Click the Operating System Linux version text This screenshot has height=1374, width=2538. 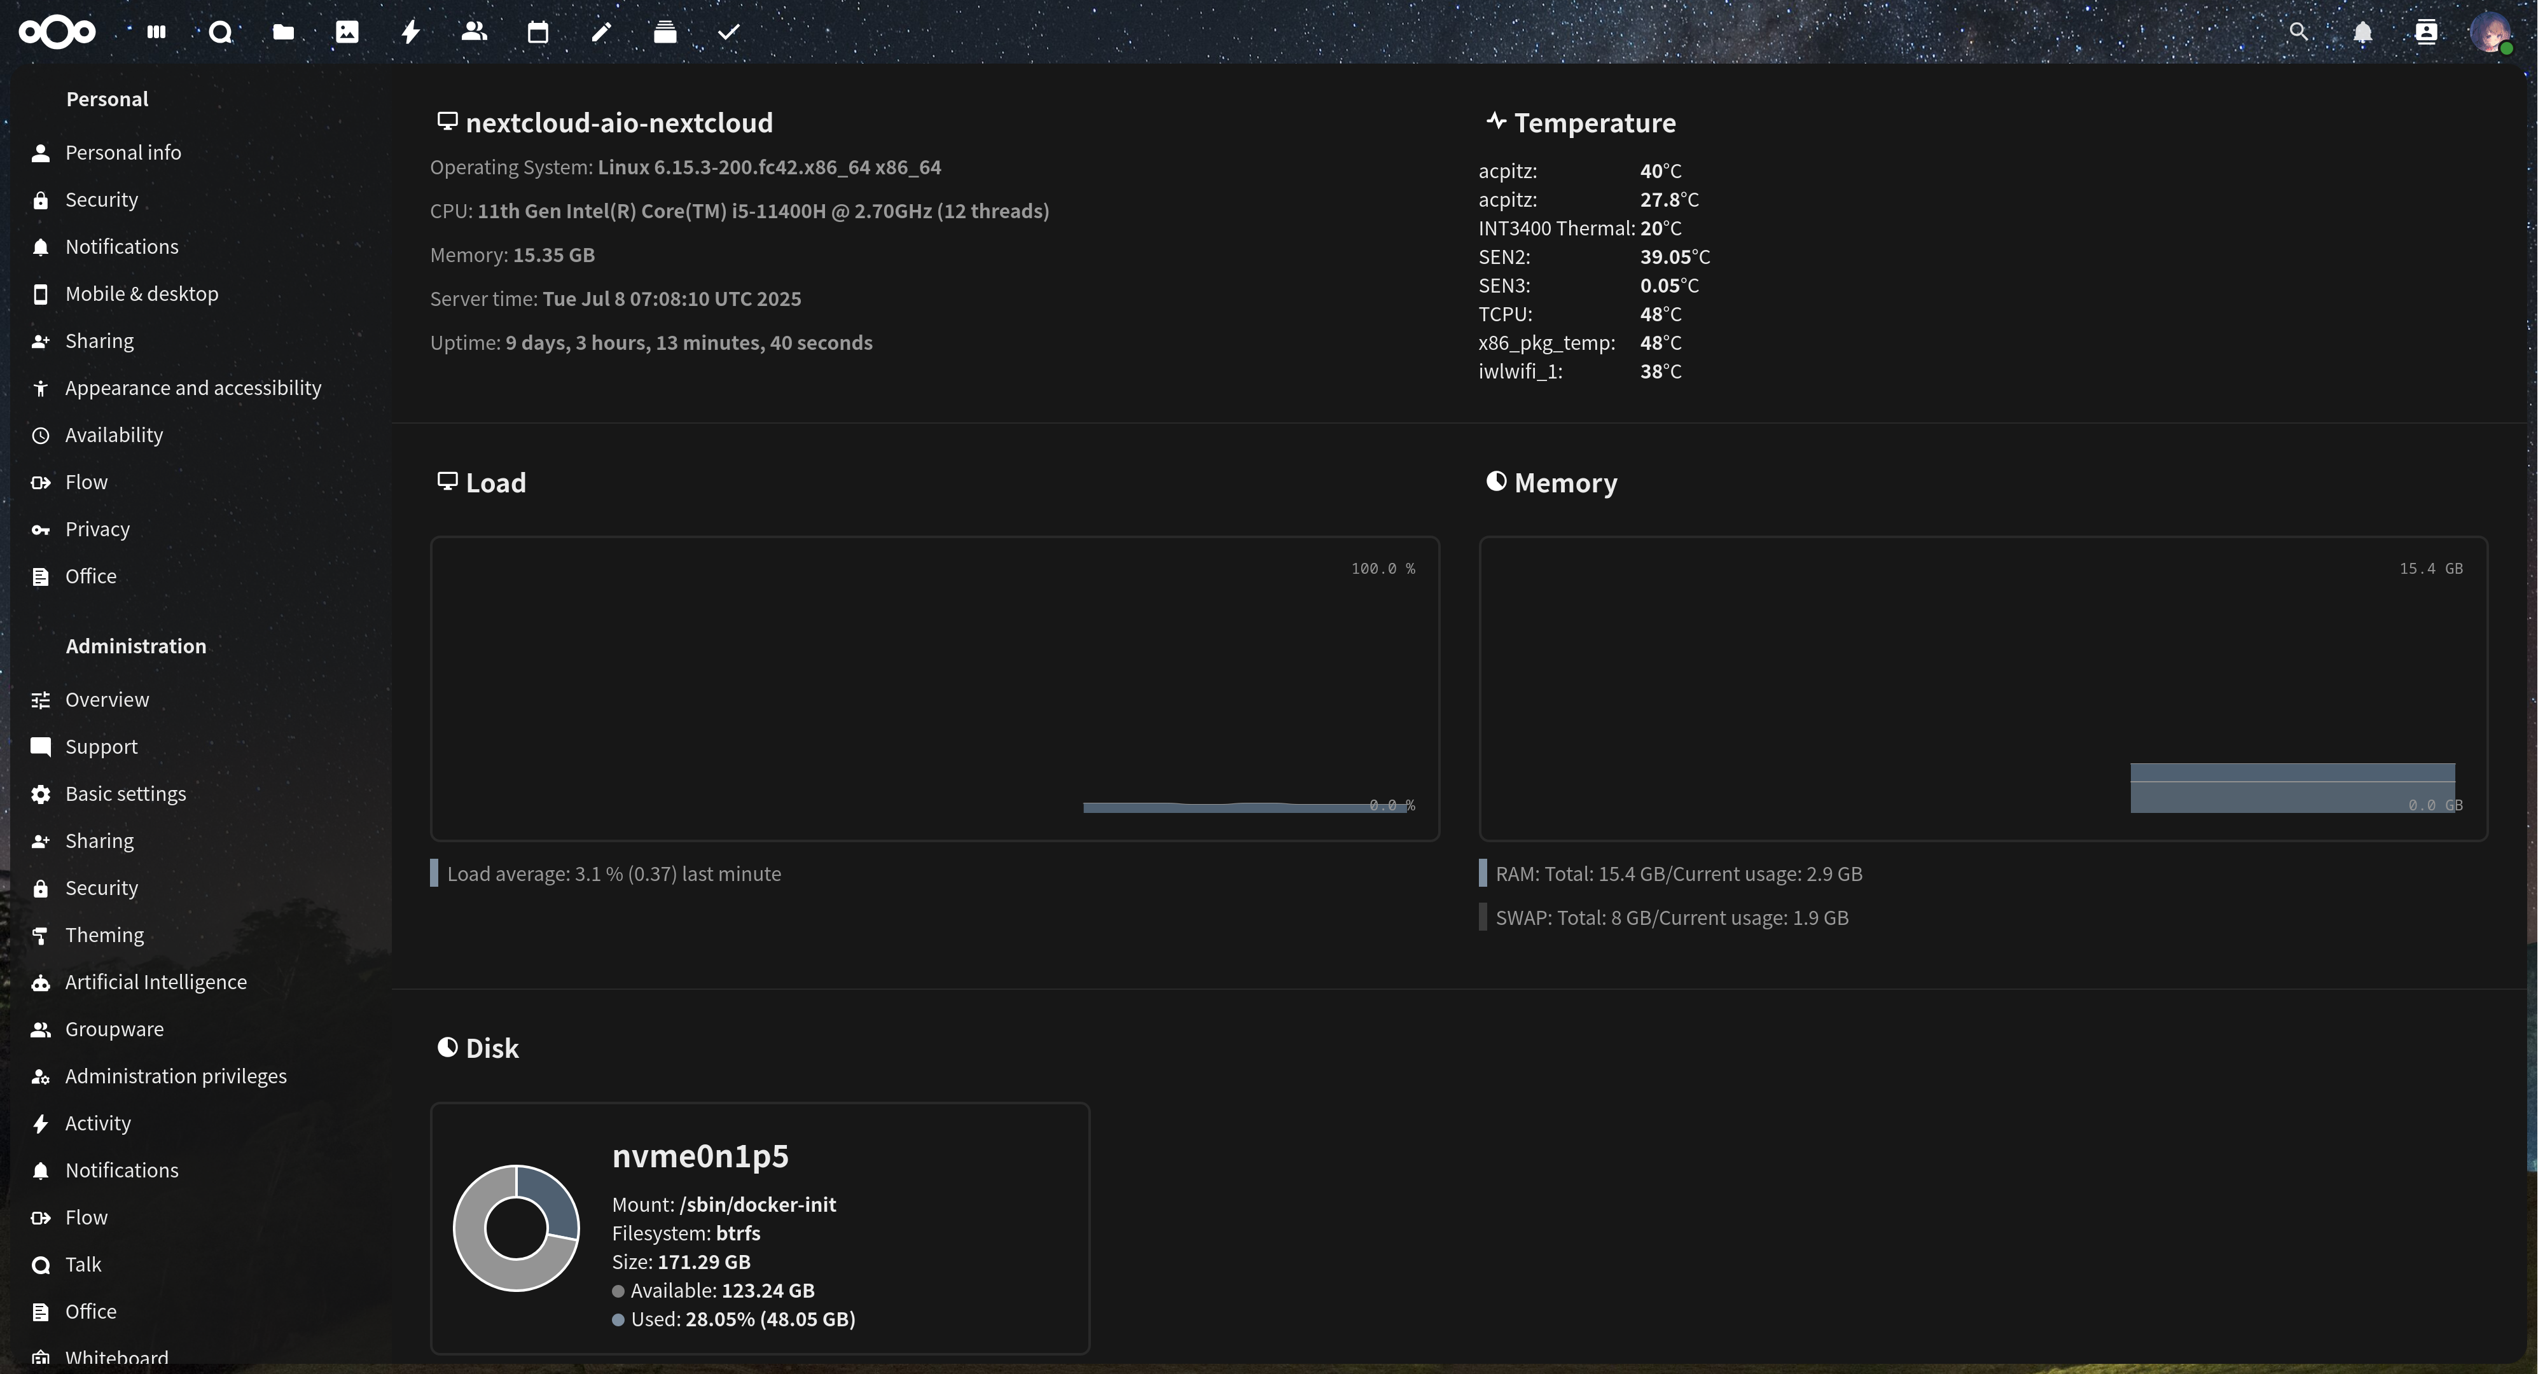770,167
